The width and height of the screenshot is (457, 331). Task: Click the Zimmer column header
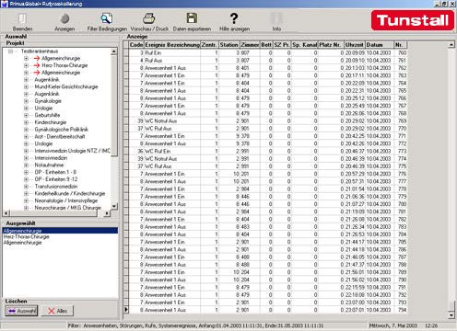(x=250, y=45)
